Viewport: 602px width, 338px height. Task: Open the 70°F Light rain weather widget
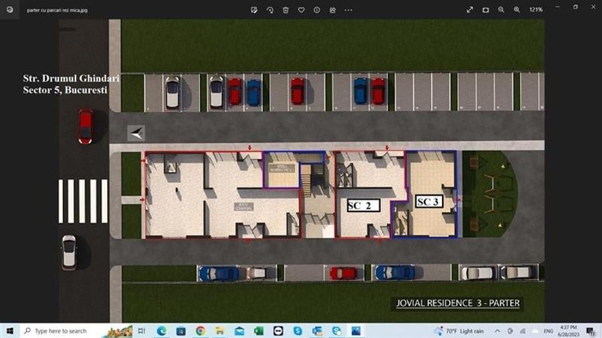click(459, 331)
